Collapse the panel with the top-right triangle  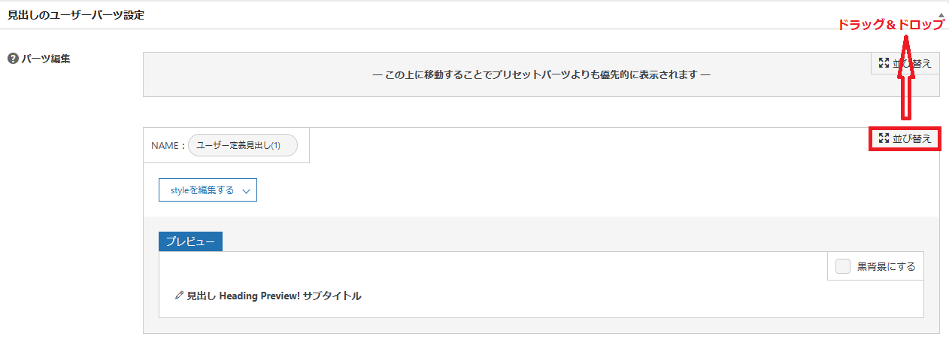point(941,15)
